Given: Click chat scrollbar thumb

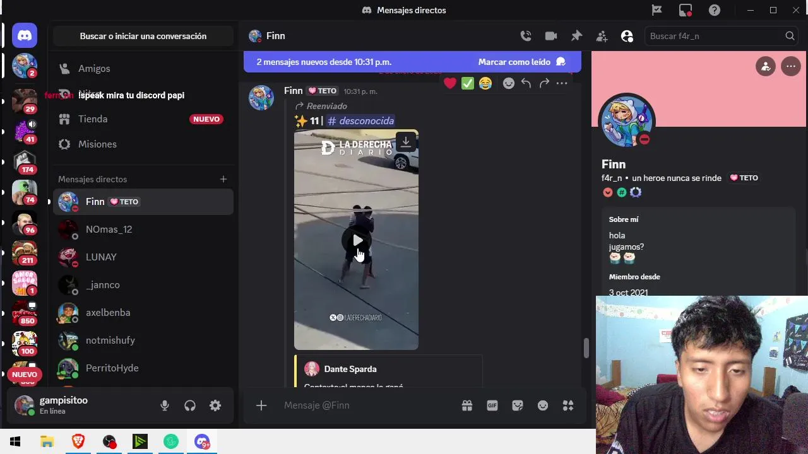Looking at the screenshot, I should click(586, 347).
